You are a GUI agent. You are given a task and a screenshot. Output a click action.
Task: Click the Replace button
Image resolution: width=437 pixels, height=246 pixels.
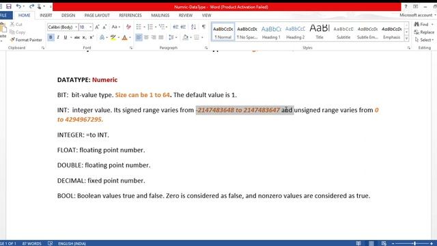pos(424,32)
